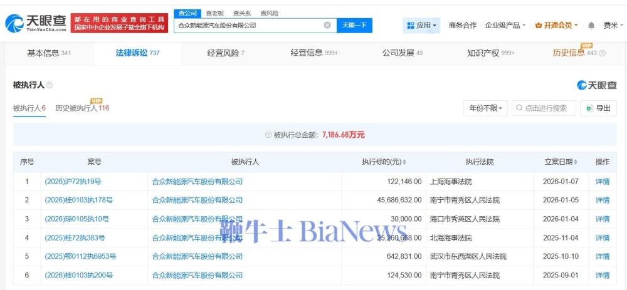
Task: Click the court name 上海海事法院
Action: click(451, 182)
